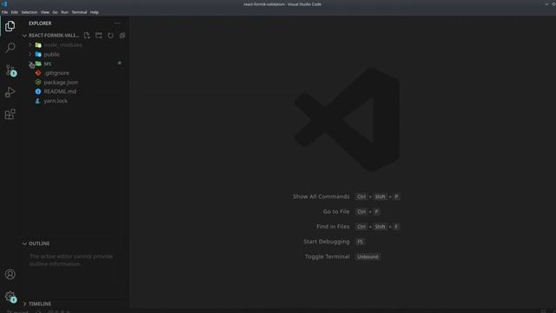This screenshot has height=313, width=556.
Task: Open the Help menu
Action: tap(94, 12)
